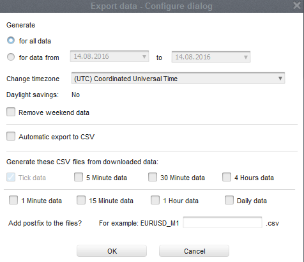The height and width of the screenshot is (262, 304).
Task: Enable Remove weekend data checkbox
Action: pos(11,112)
